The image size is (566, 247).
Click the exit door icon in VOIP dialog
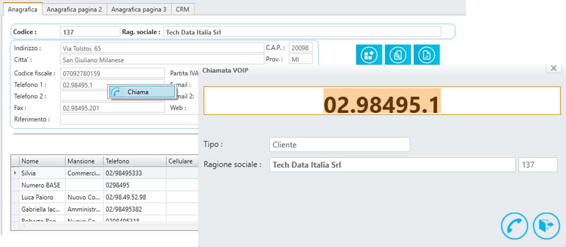[546, 227]
